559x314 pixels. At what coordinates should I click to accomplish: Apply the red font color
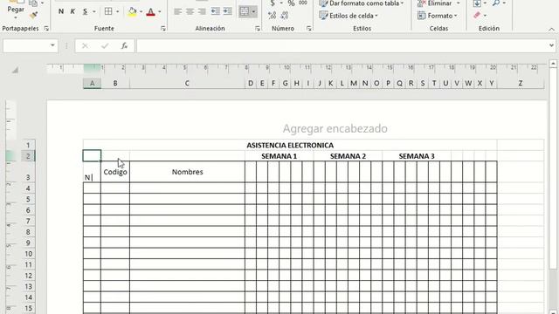(151, 11)
